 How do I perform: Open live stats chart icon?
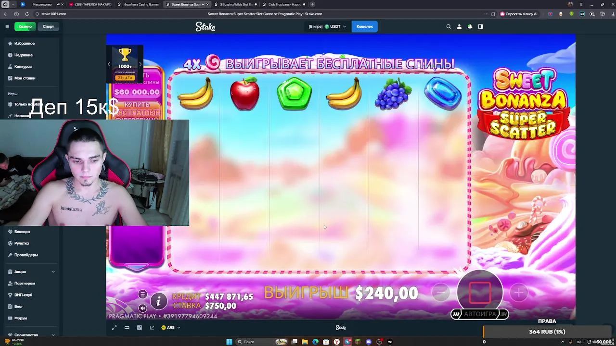point(139,328)
